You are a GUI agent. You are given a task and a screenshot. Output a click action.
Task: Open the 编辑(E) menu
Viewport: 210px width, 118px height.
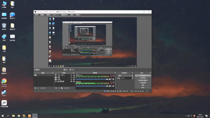(43, 15)
